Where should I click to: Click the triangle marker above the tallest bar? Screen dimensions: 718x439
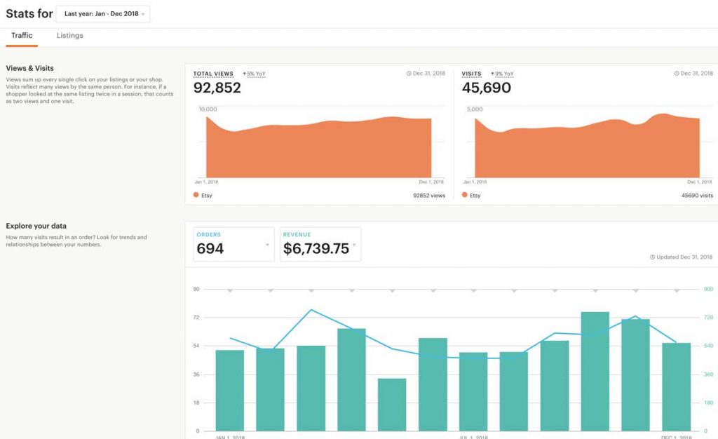(595, 291)
